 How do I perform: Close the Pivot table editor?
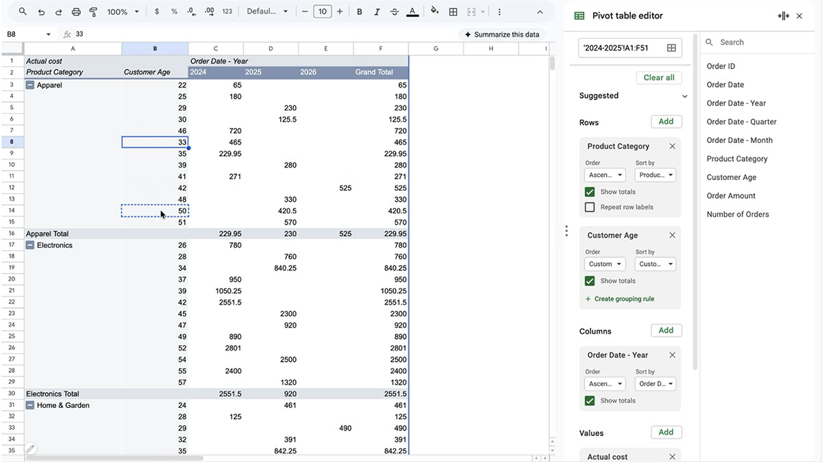pyautogui.click(x=799, y=16)
